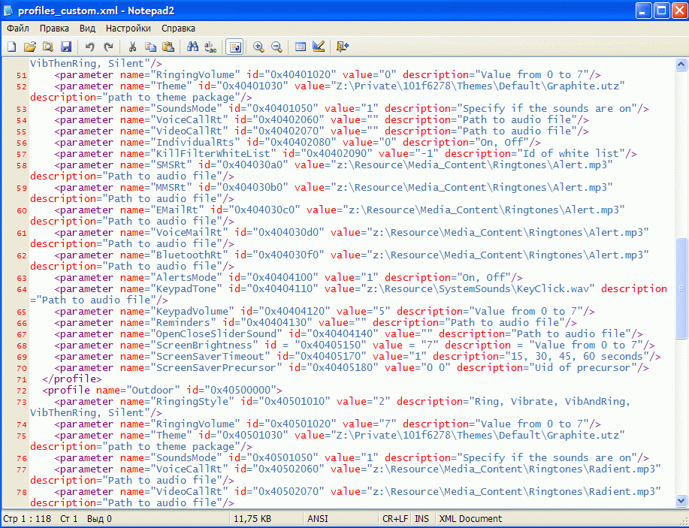Click 'Radient.mp3' on line 77
The image size is (689, 528).
(622, 469)
